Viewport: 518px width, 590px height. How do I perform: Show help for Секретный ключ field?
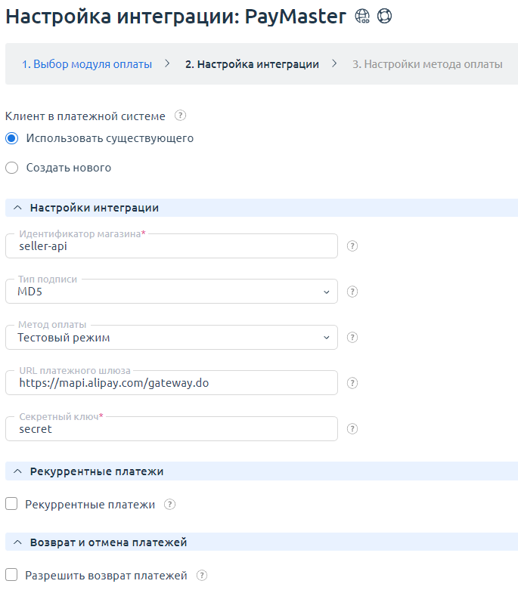[352, 429]
